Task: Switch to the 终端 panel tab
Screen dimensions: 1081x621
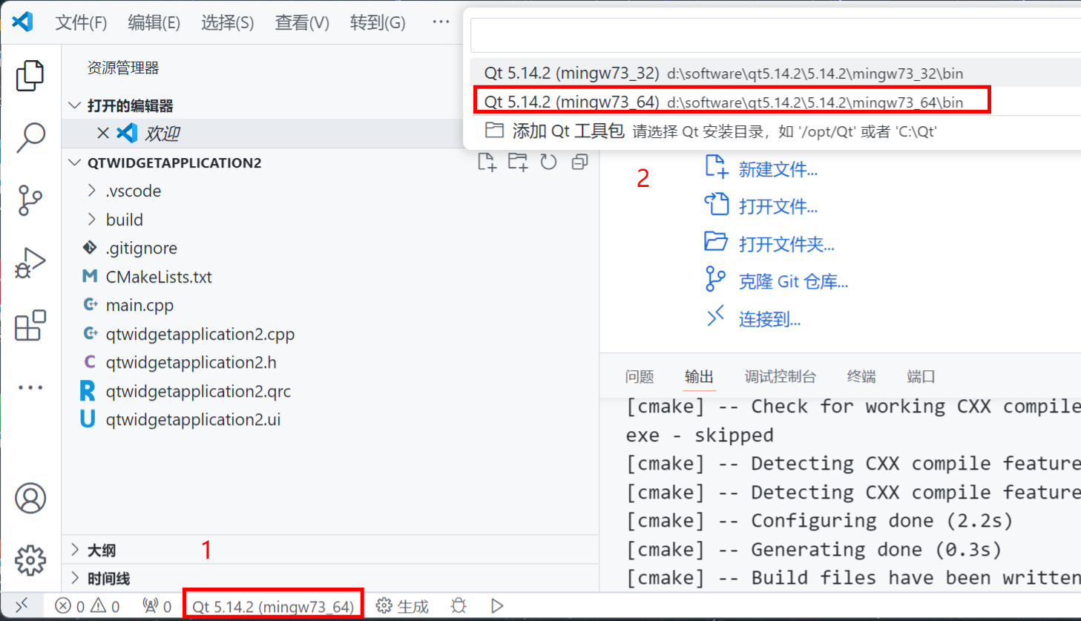Action: (861, 377)
